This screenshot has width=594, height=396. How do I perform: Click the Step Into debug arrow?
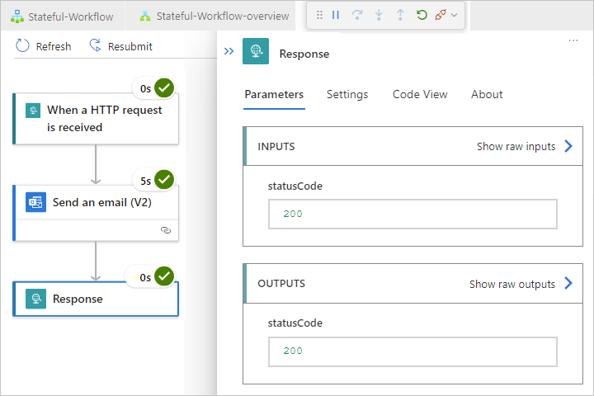(379, 15)
